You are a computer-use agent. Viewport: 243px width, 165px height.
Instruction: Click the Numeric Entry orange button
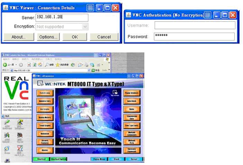45,101
